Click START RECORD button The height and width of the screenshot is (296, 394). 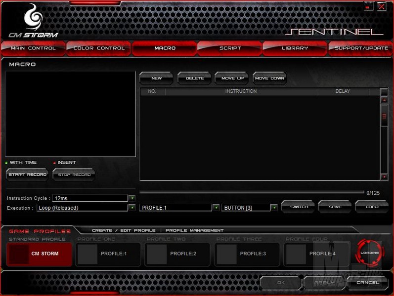coord(27,174)
